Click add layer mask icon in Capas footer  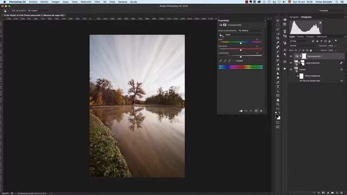[x=323, y=193]
